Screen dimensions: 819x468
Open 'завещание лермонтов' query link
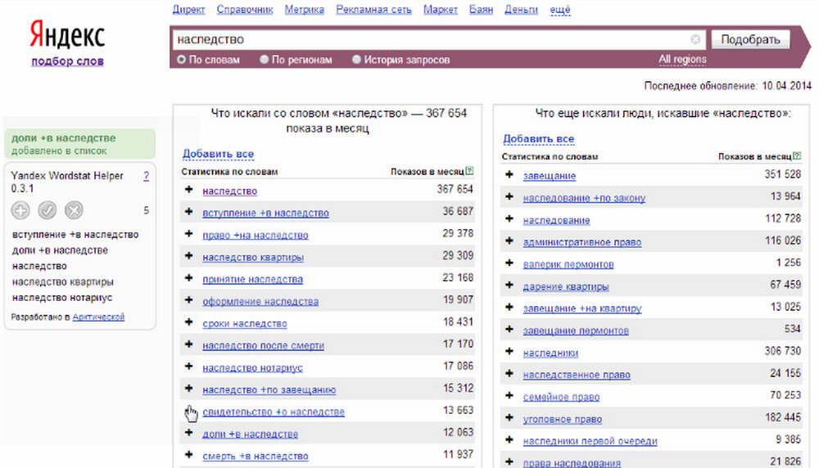click(x=576, y=331)
